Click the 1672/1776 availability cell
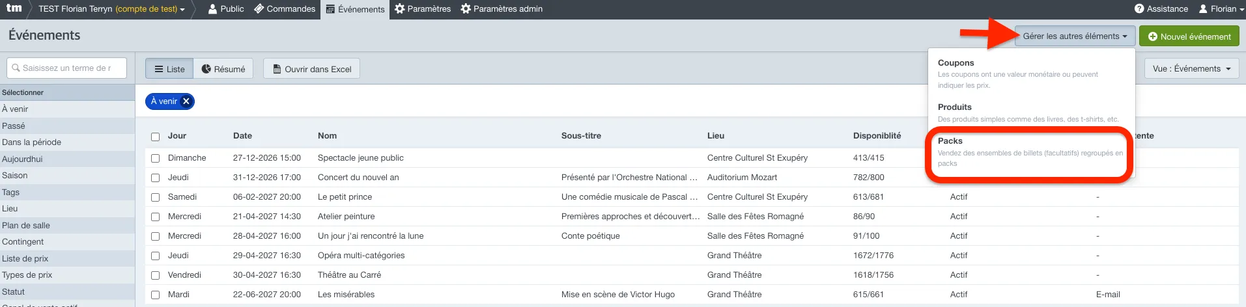This screenshot has width=1246, height=307. click(873, 256)
